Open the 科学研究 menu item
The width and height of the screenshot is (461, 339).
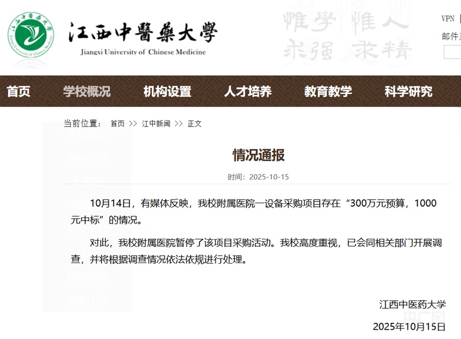[408, 91]
